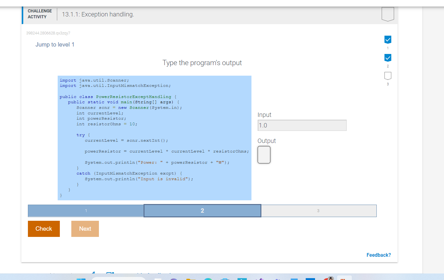Click the import java.util.Scanner code line
Viewport: 444px width, 280px height.
(x=94, y=80)
